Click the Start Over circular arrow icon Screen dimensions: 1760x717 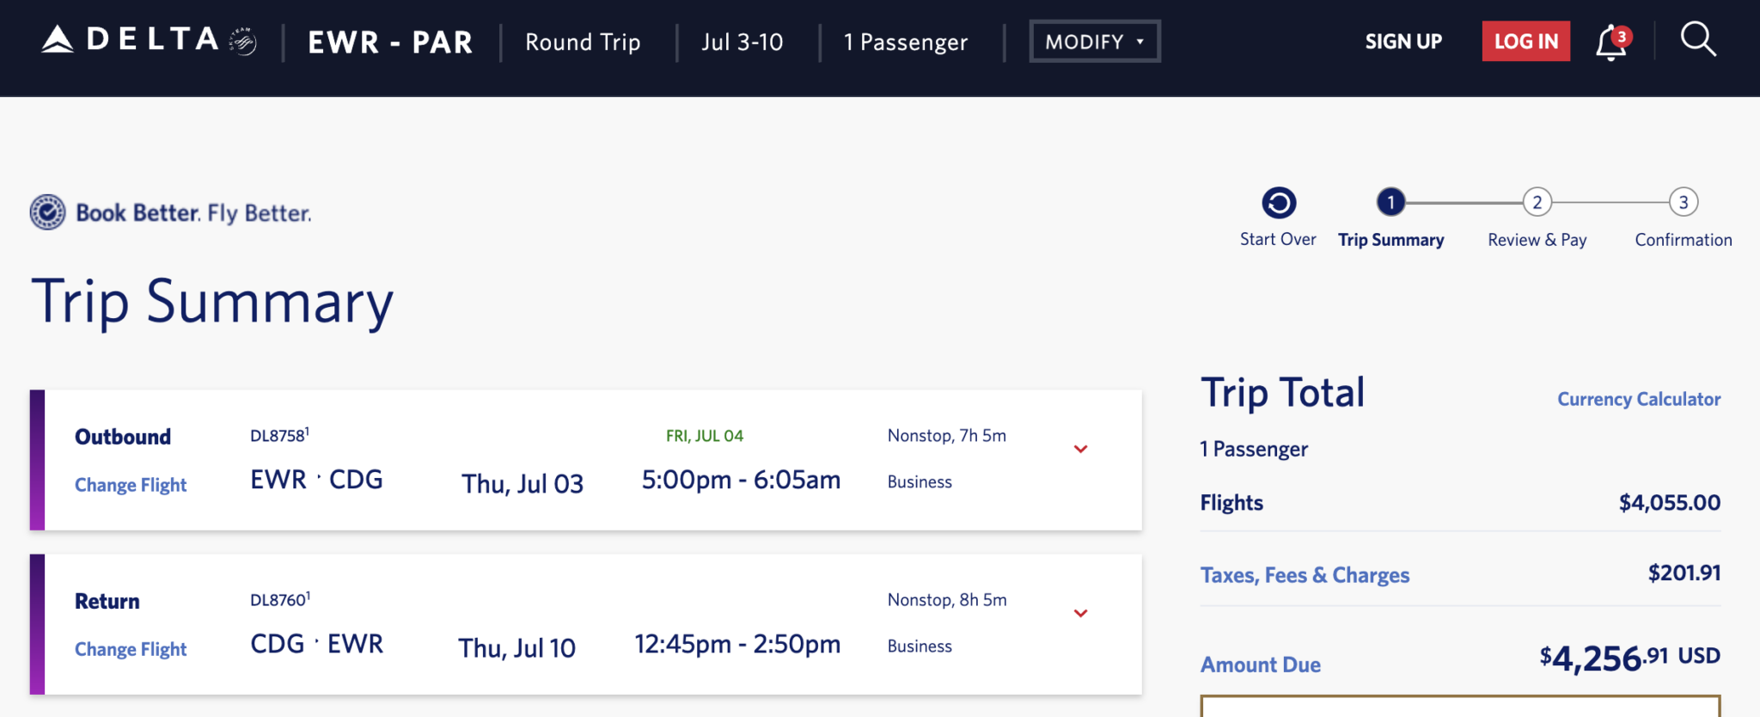[x=1278, y=203]
